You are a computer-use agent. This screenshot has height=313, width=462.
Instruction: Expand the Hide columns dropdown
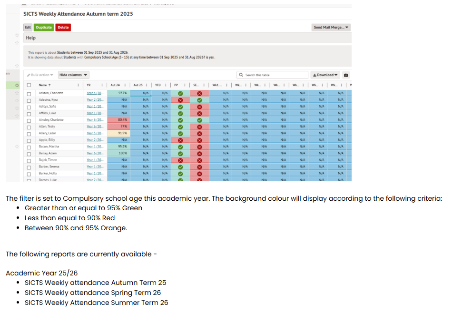(73, 75)
